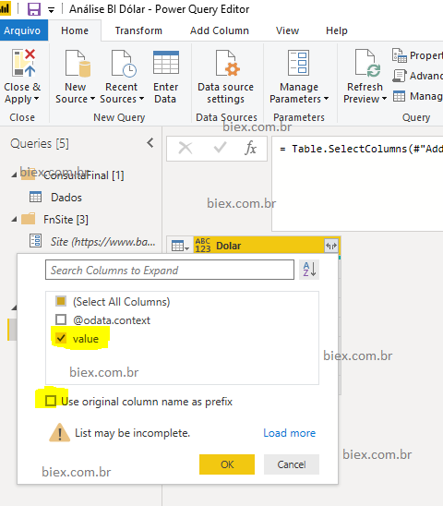
Task: Cancel formula edit with X icon
Action: coord(186,149)
